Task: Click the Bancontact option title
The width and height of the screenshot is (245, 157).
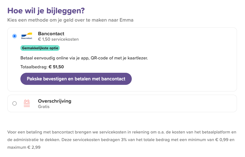Action: tap(51, 34)
